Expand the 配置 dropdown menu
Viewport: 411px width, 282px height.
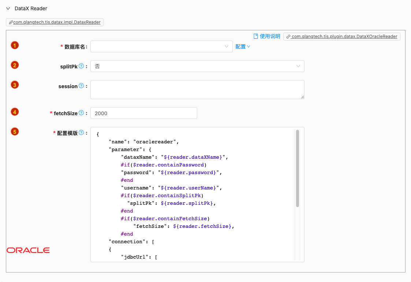click(x=243, y=46)
